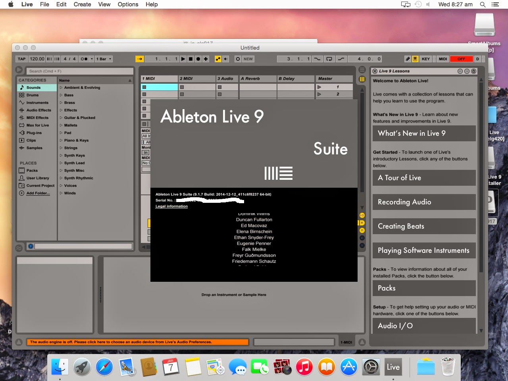This screenshot has width=508, height=381.
Task: Toggle the MIDI map mode switch
Action: tap(443, 59)
